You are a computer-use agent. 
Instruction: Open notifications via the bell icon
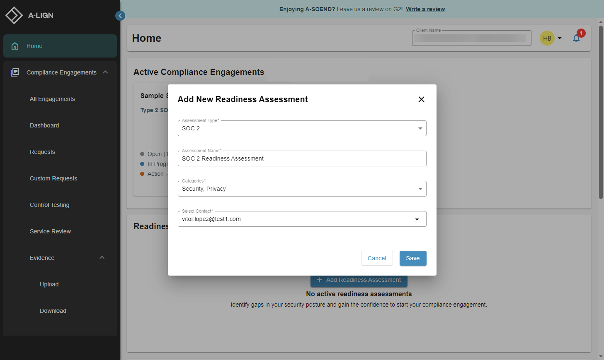pos(577,38)
